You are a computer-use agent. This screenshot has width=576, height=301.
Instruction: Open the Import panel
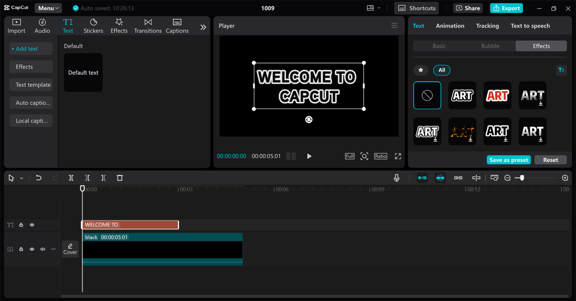pyautogui.click(x=16, y=26)
